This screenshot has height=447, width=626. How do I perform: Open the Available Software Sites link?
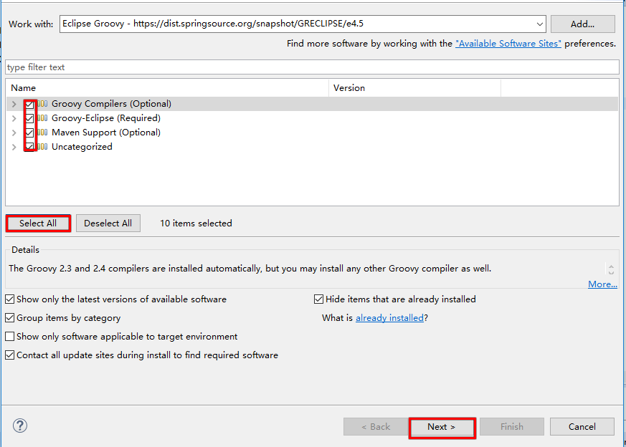tap(508, 44)
